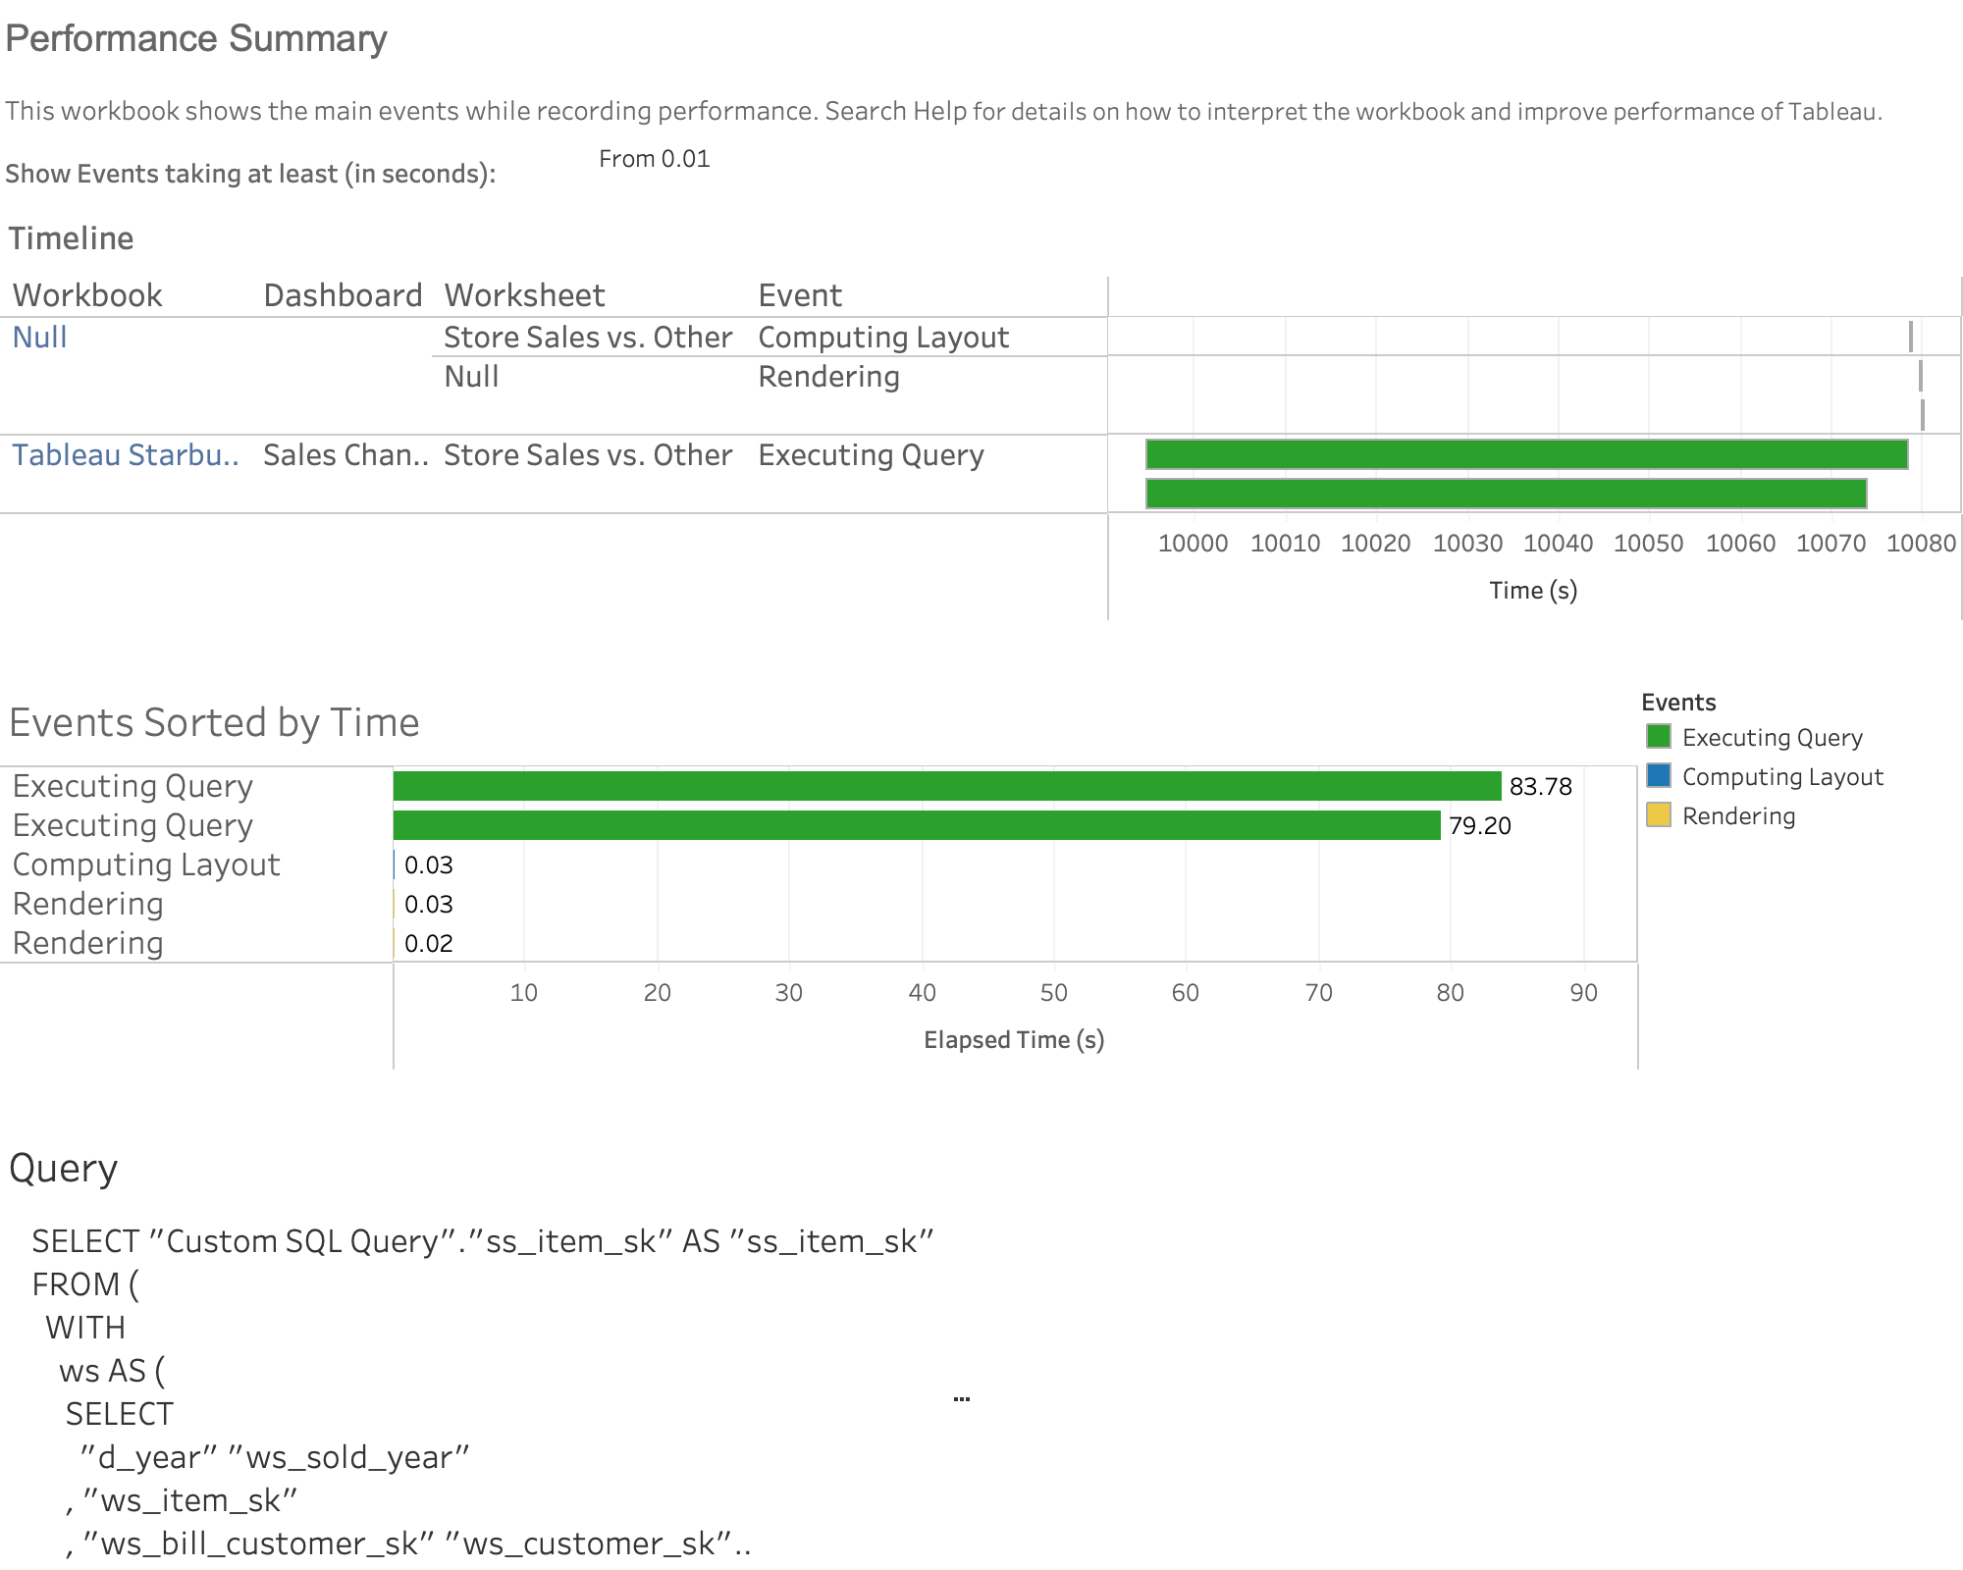
Task: Select the first Rendering row in sorted events
Action: click(x=87, y=904)
